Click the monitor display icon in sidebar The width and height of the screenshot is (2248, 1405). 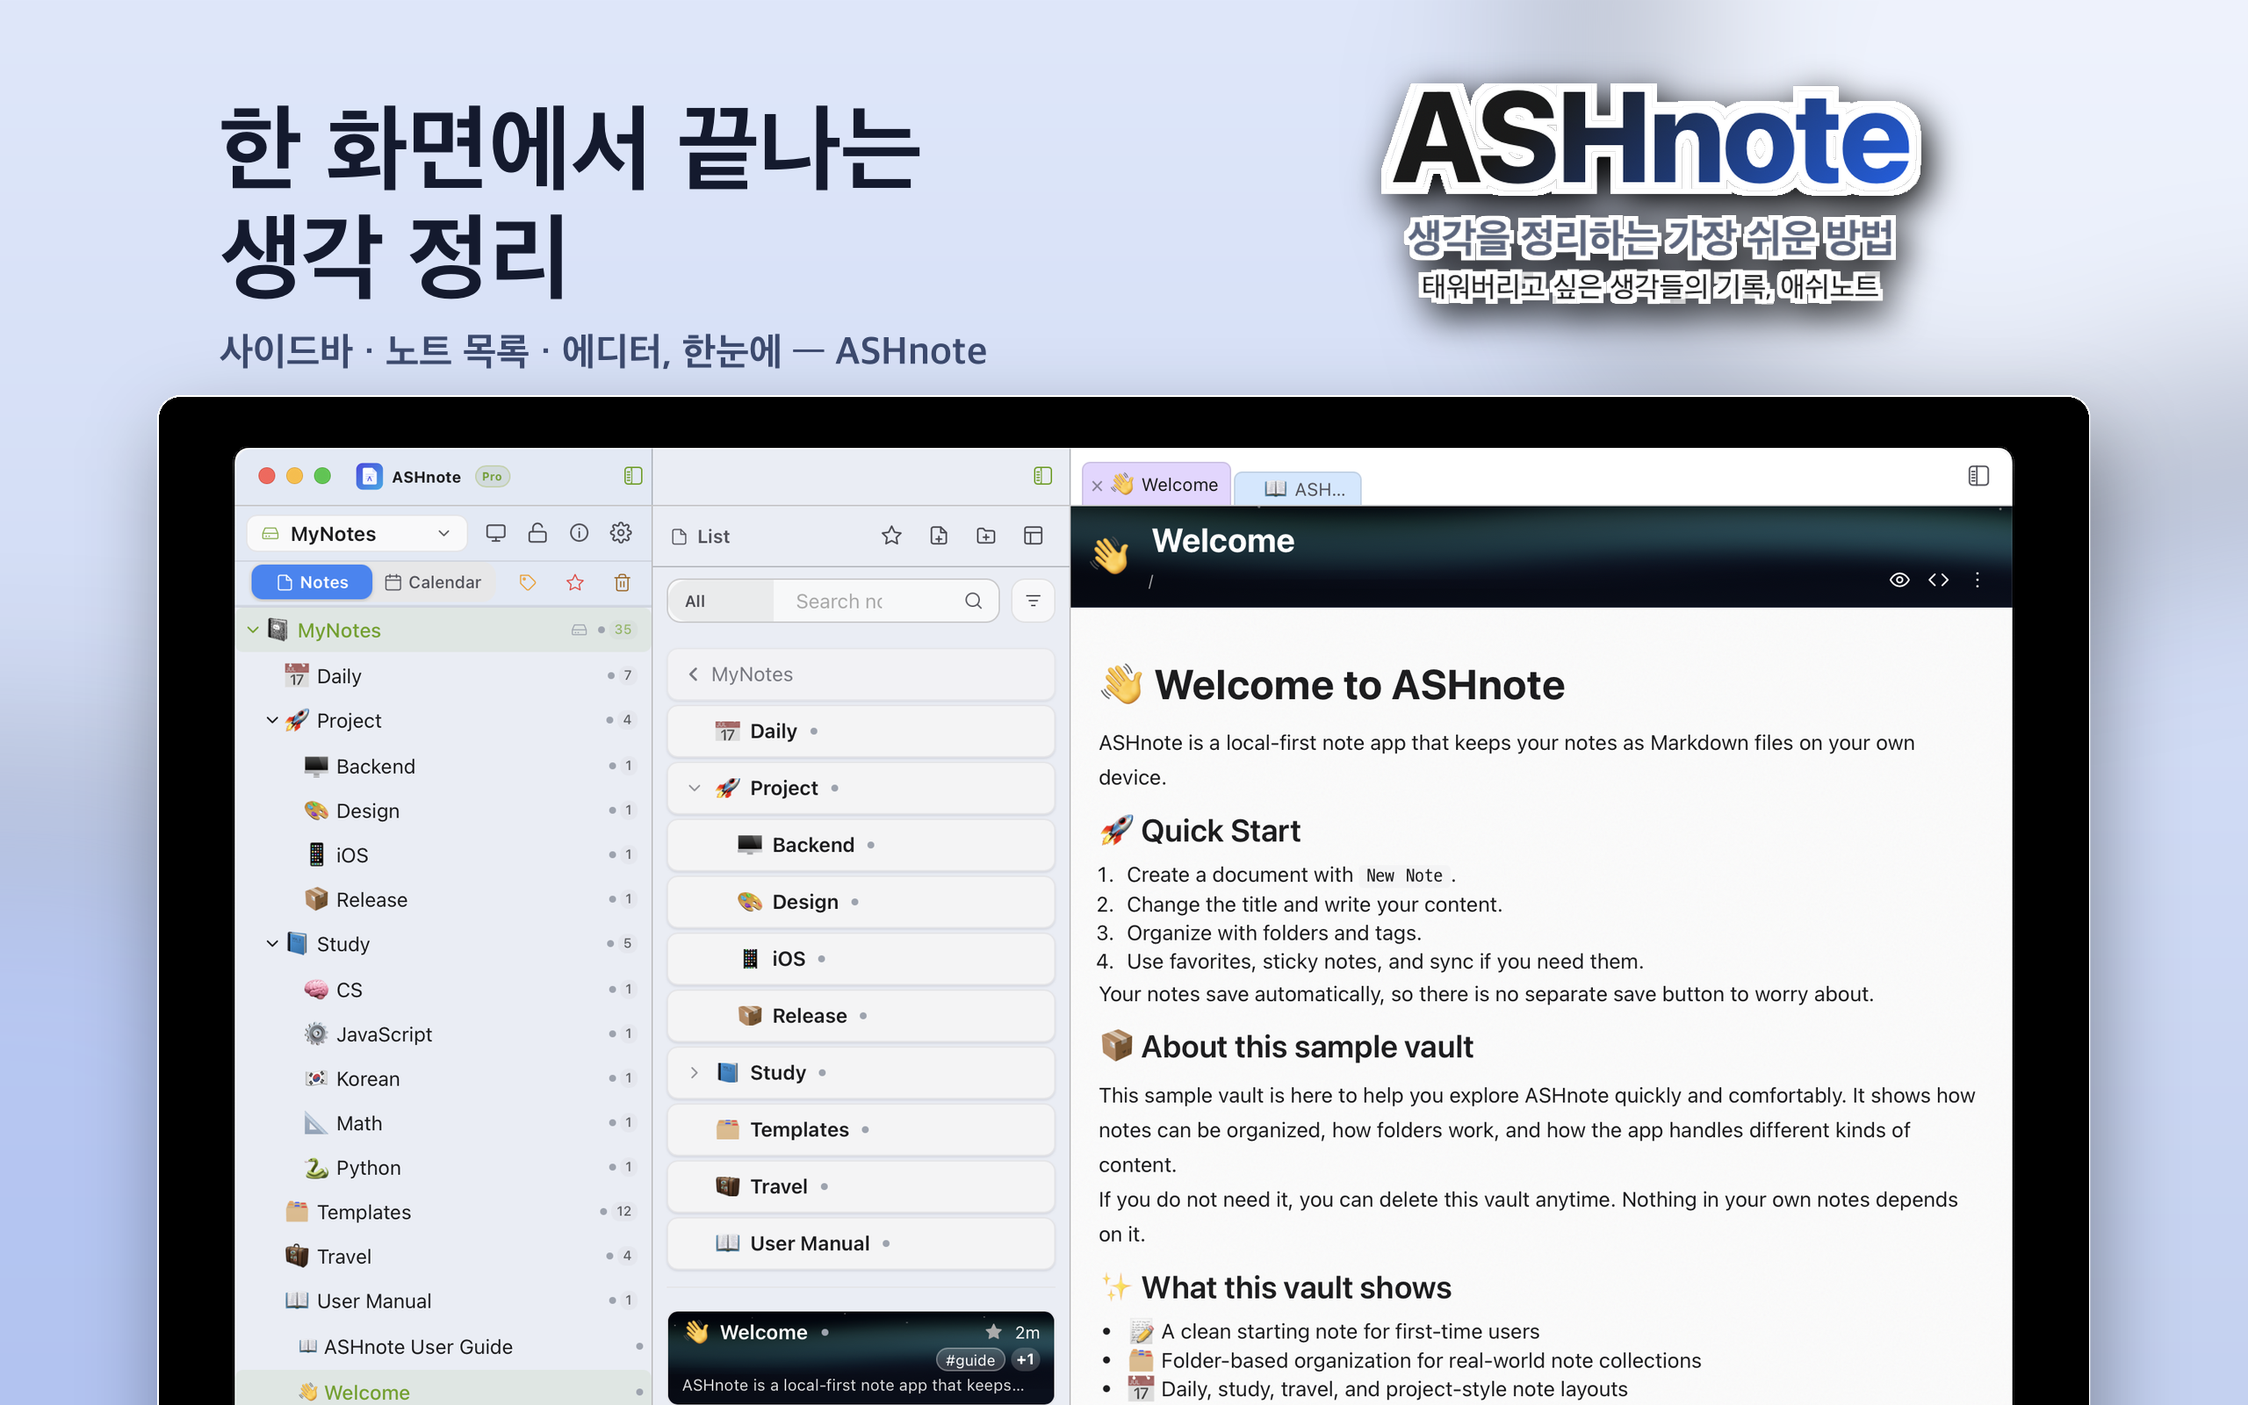pyautogui.click(x=496, y=532)
